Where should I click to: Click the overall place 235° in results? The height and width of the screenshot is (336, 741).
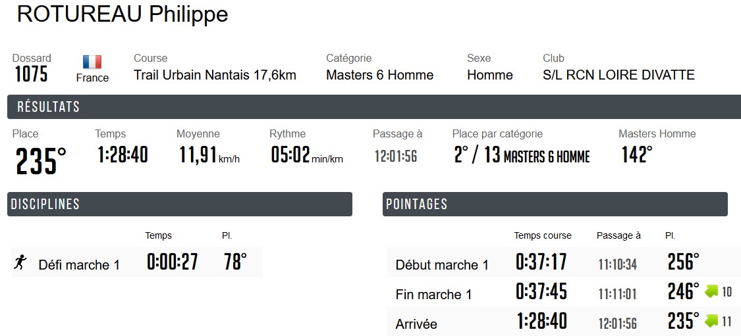click(x=41, y=162)
